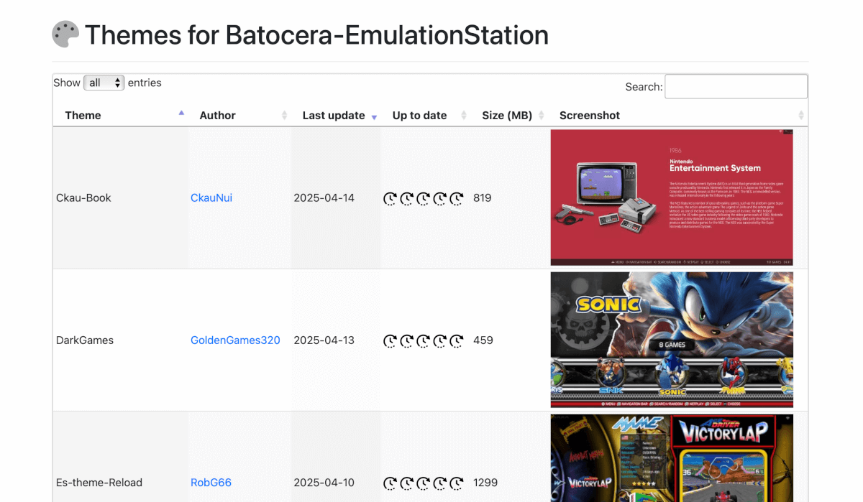The height and width of the screenshot is (502, 863).
Task: Click first clock icon in Es-theme-Reload row
Action: point(390,483)
